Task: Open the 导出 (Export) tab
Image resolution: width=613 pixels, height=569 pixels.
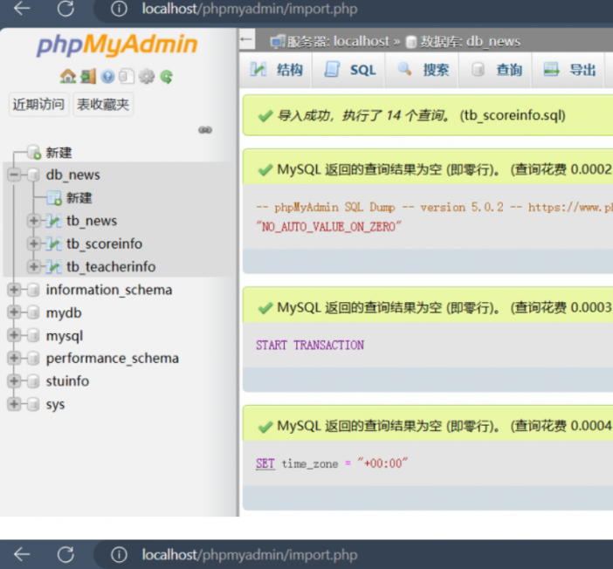Action: (x=568, y=70)
